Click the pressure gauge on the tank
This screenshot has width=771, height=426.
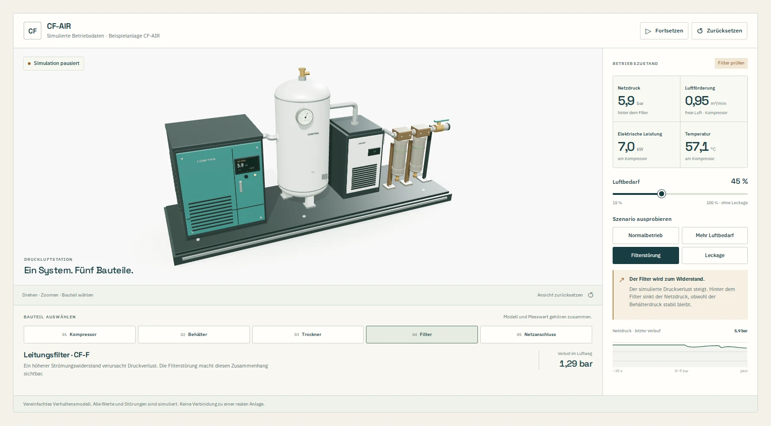pyautogui.click(x=304, y=117)
